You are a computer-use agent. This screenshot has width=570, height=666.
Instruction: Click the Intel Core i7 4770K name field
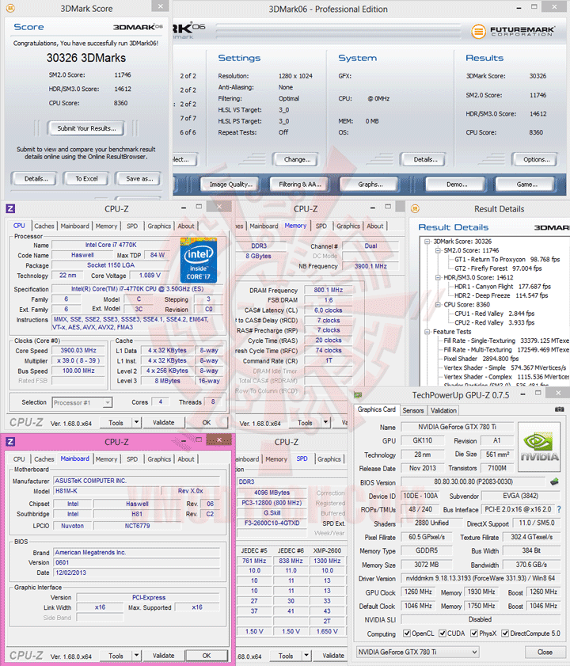coord(111,245)
